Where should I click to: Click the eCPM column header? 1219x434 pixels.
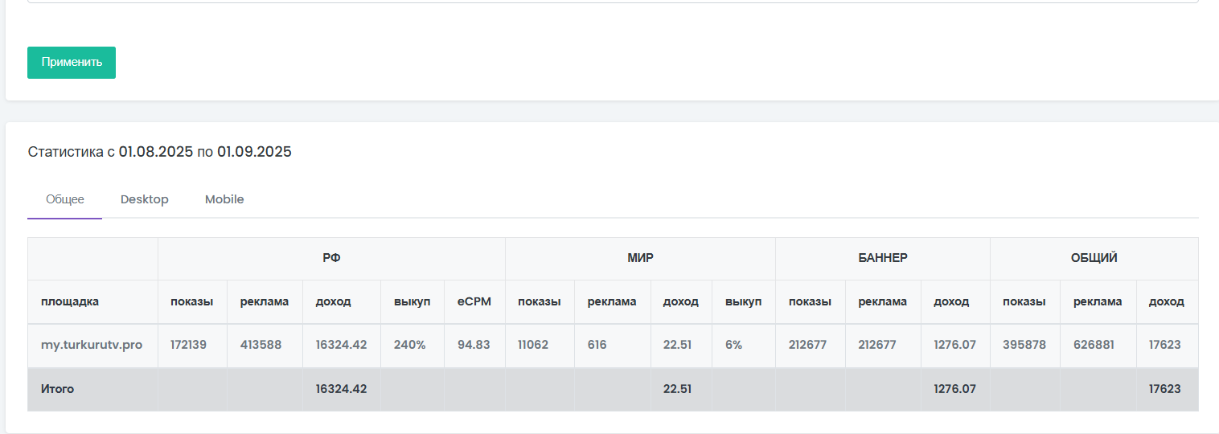[x=474, y=302]
